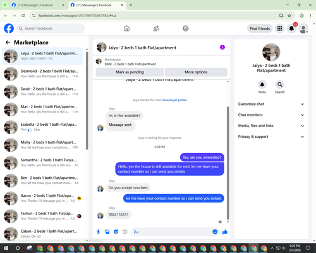The height and width of the screenshot is (253, 316).
Task: Expand the Privacy & support section
Action: click(271, 137)
